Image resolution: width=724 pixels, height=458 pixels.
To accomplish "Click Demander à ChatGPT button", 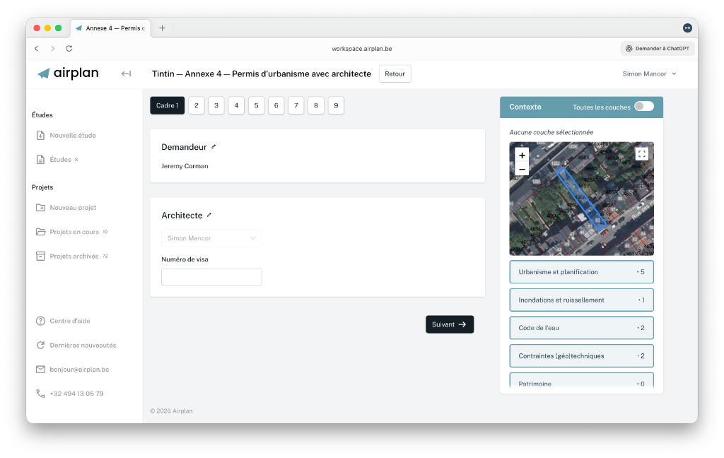I will (658, 49).
